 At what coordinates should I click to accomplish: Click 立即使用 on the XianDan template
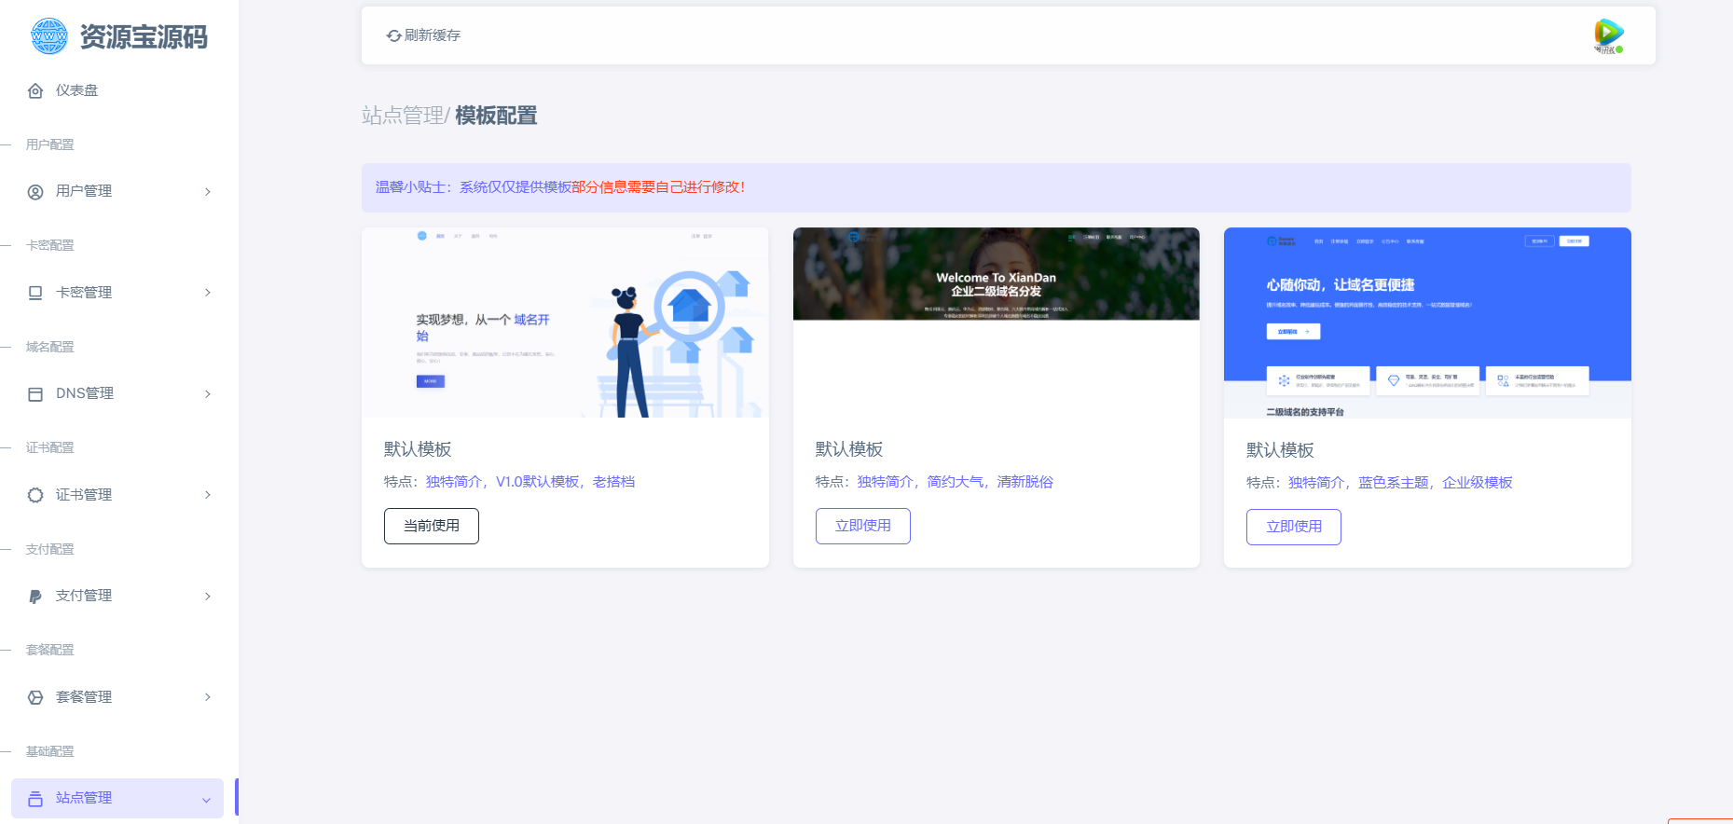click(863, 526)
